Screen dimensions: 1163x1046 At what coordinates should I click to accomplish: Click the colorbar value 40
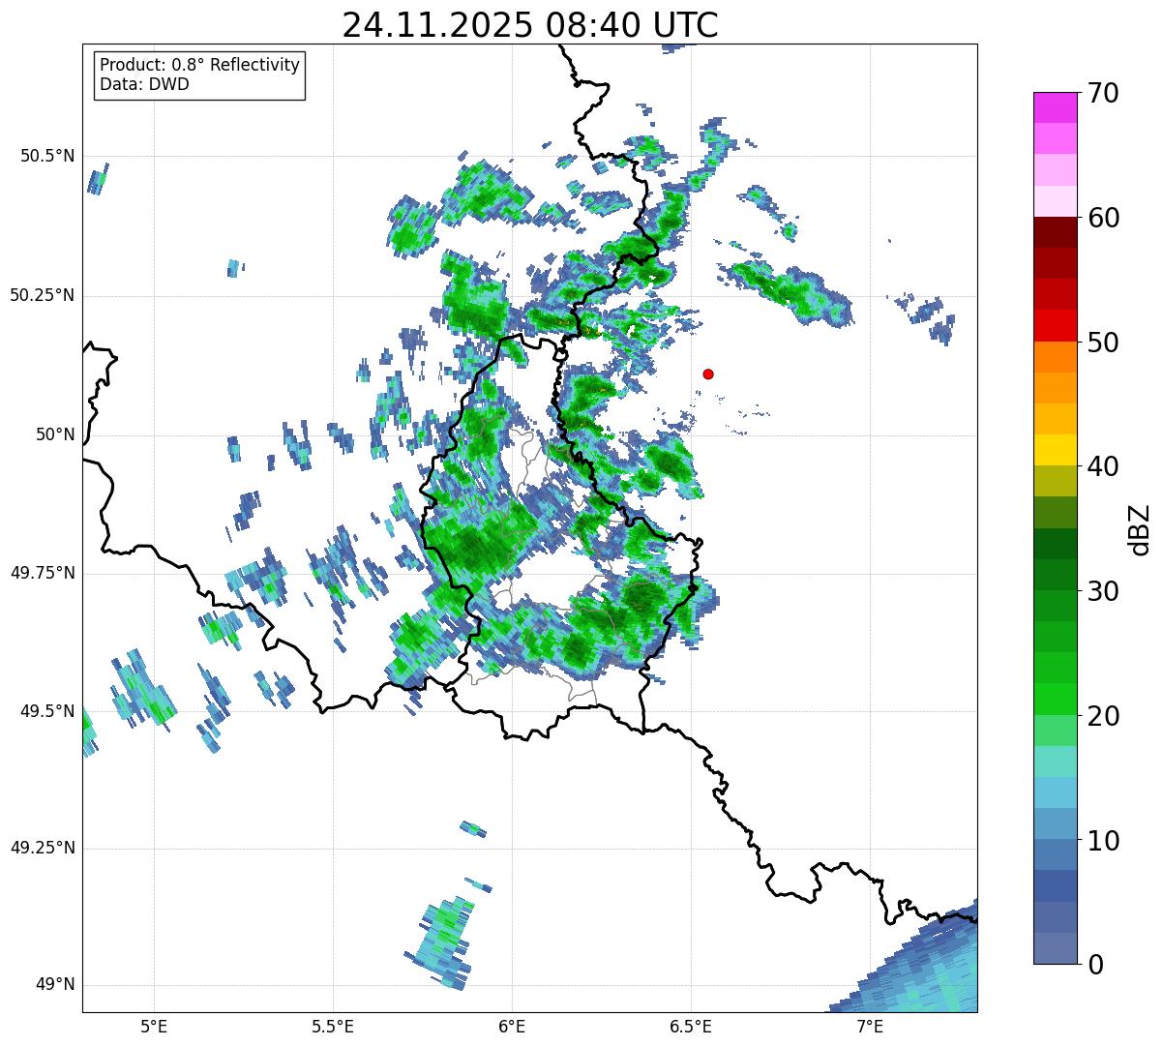[x=1103, y=466]
